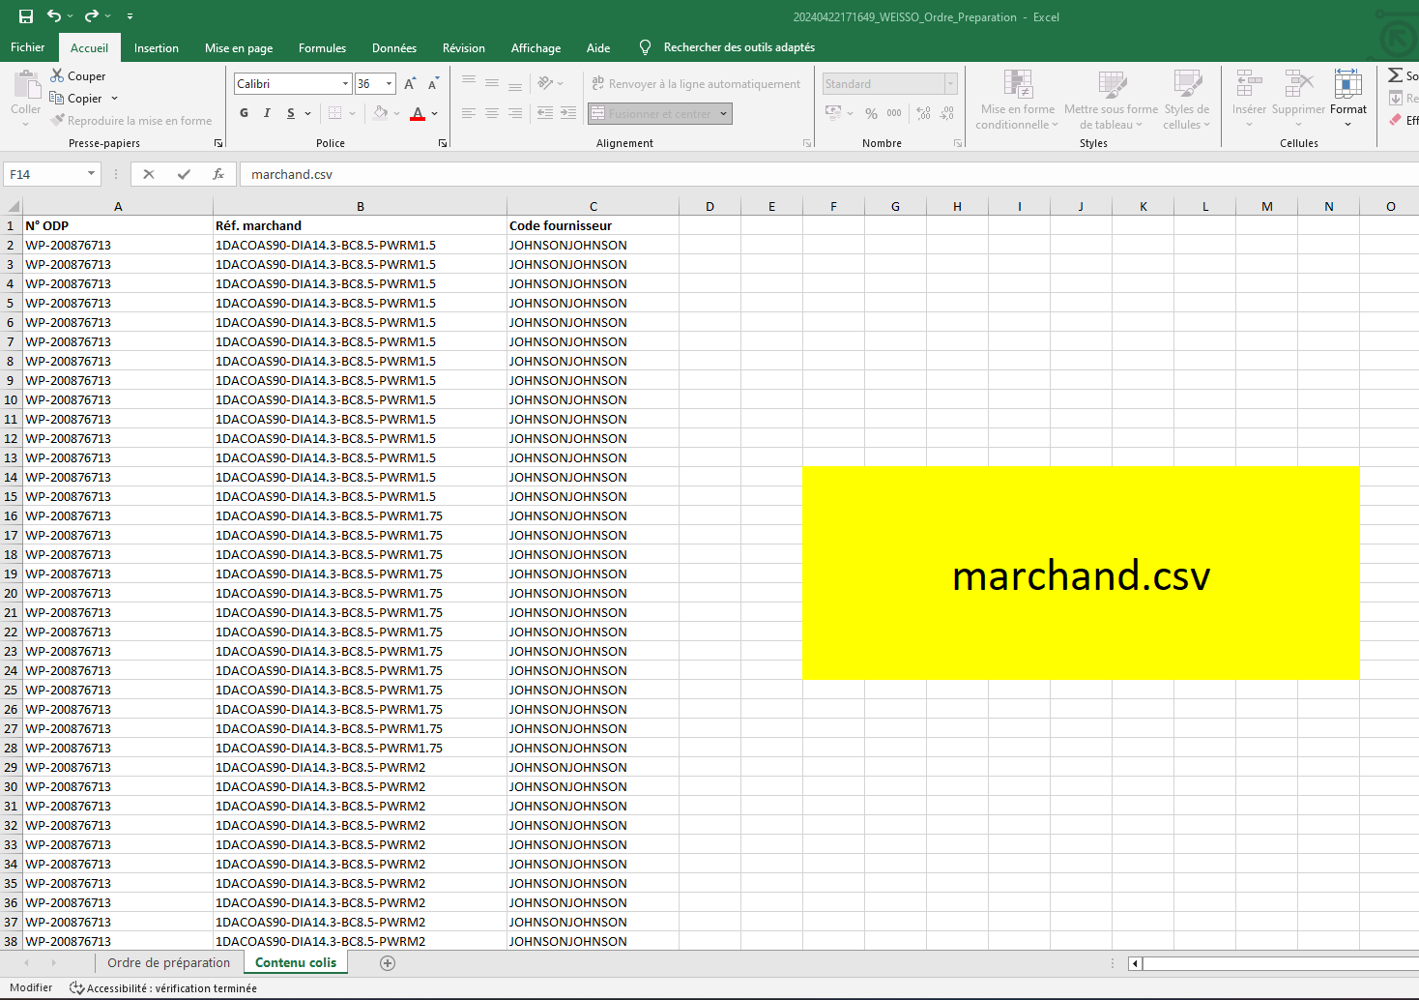Open the Name Box dropdown next to F14
Viewport: 1419px width, 1000px height.
pyautogui.click(x=92, y=174)
